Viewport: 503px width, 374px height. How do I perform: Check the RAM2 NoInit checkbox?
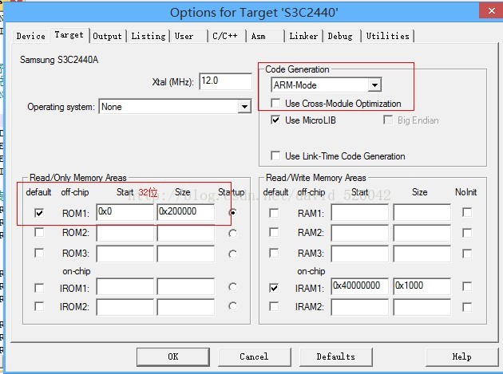(467, 233)
